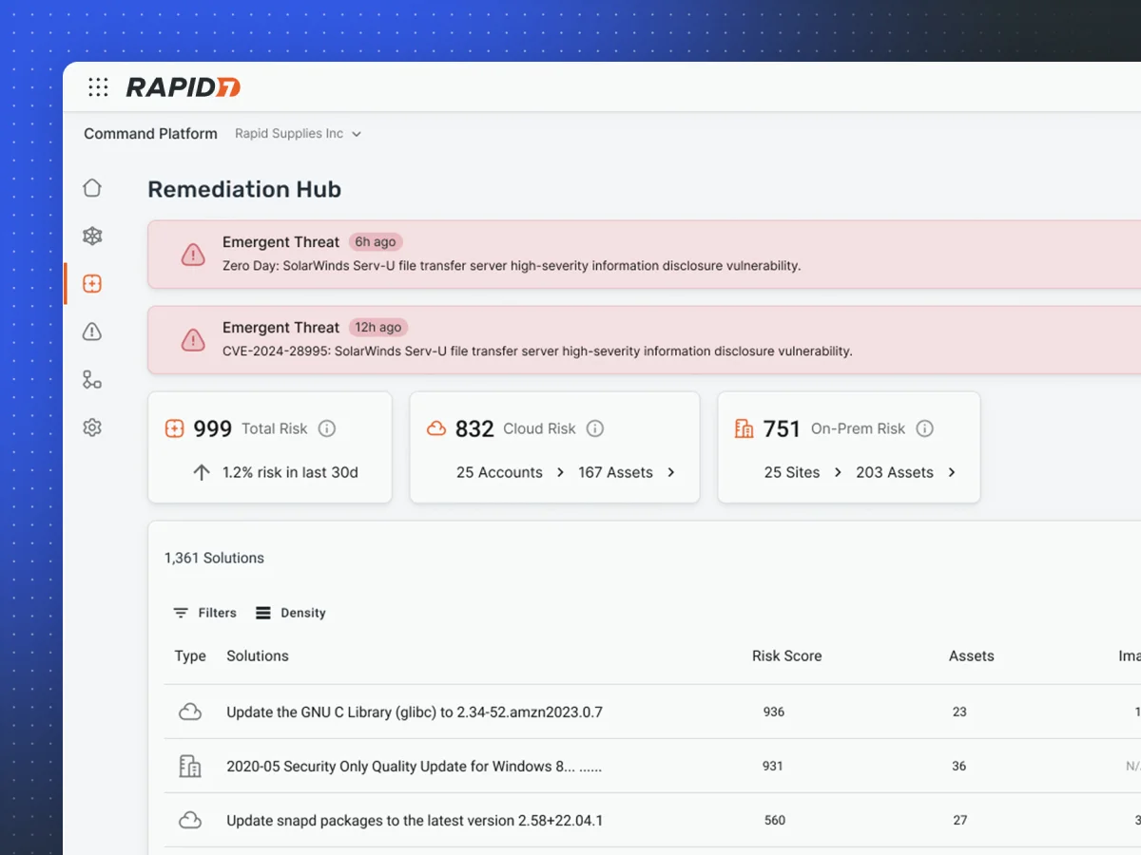Select the Remediation Hub sidebar icon

click(x=92, y=284)
